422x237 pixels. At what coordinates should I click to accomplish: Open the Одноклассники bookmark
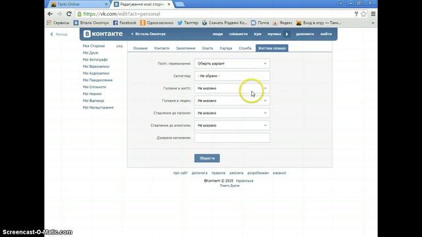[x=157, y=23]
